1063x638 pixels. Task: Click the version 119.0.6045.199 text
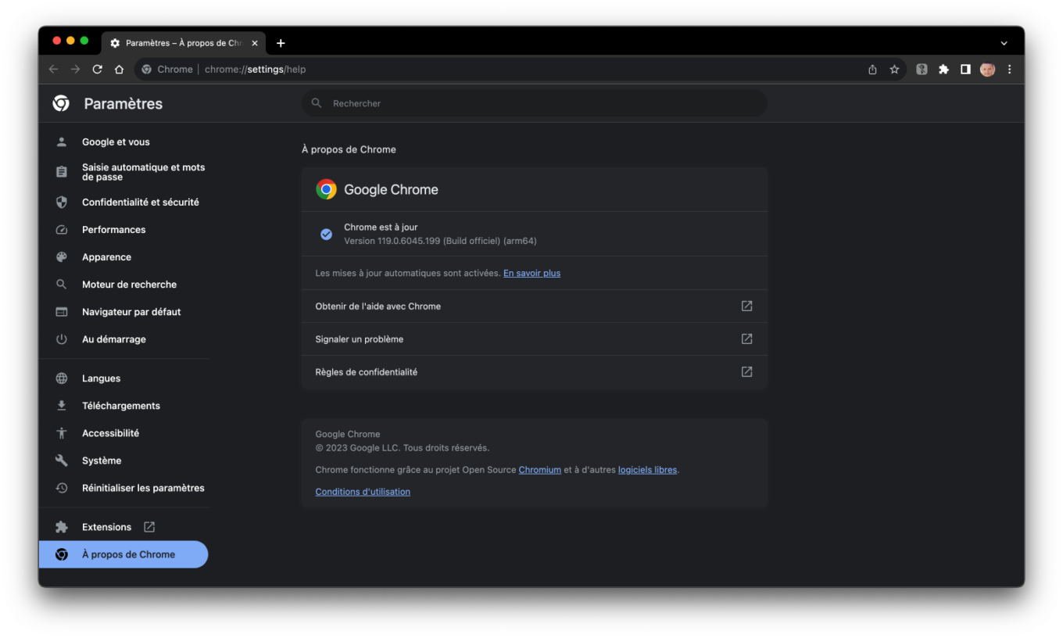tap(440, 242)
